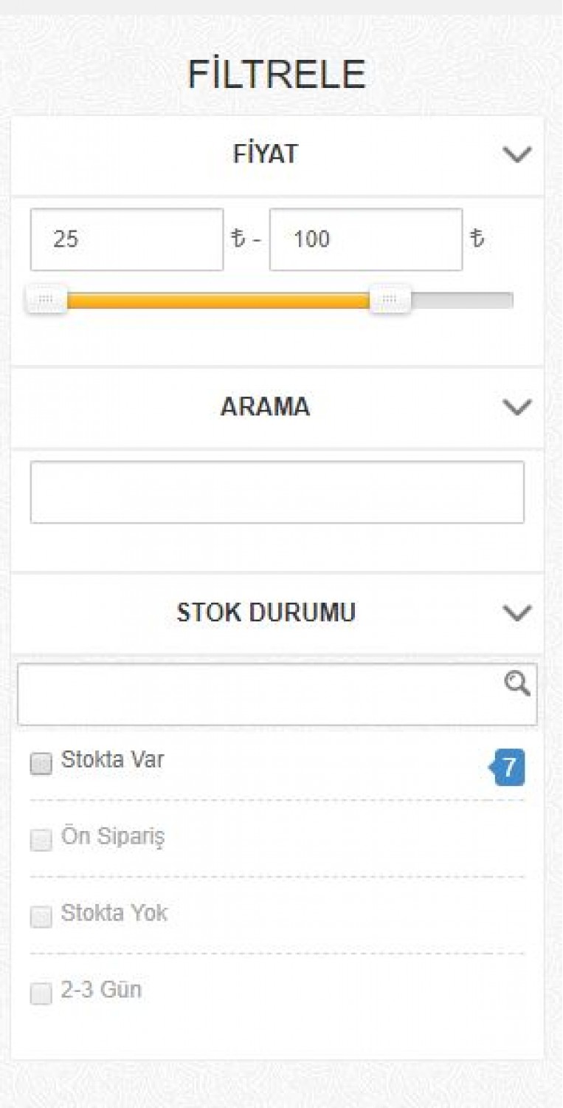Screen dimensions: 563x1108
Task: Select the Stokta Var label text
Action: click(113, 760)
